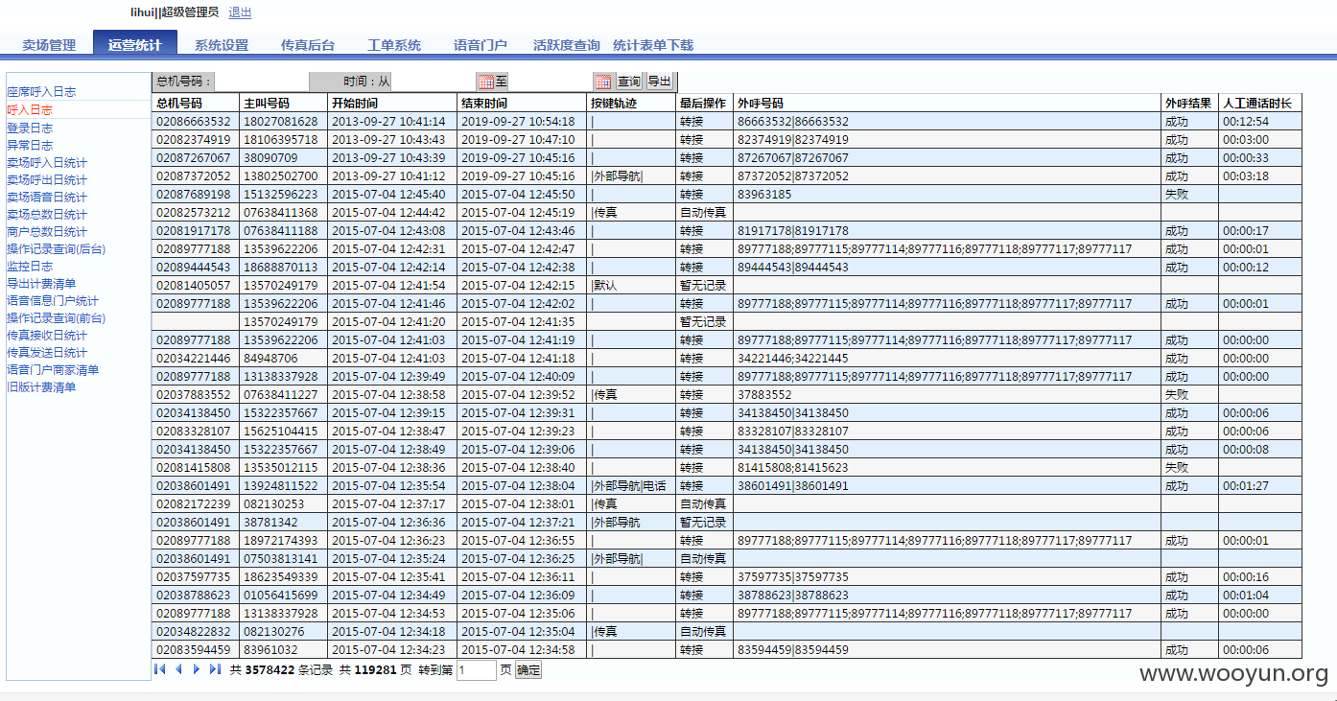This screenshot has width=1337, height=701.
Task: Click the 外呼结果 column header
Action: tap(1189, 103)
